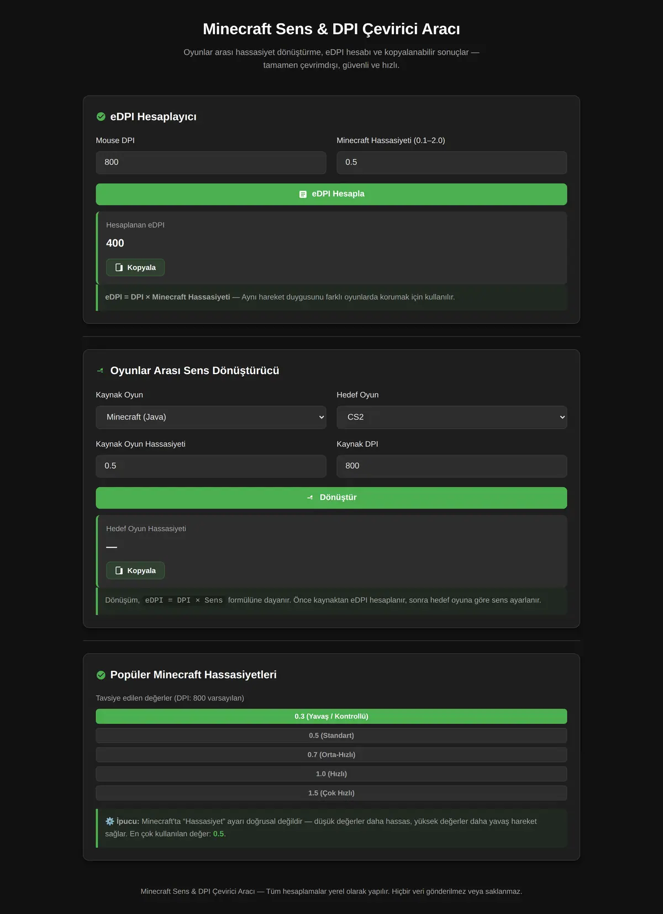Click the gear icon next to İpucu
Viewport: 663px width, 914px height.
click(x=109, y=821)
